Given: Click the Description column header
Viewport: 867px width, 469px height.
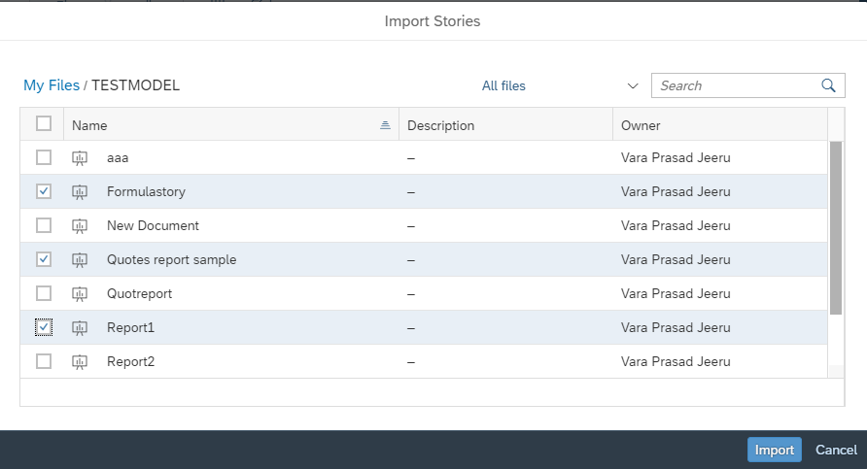Looking at the screenshot, I should [441, 125].
